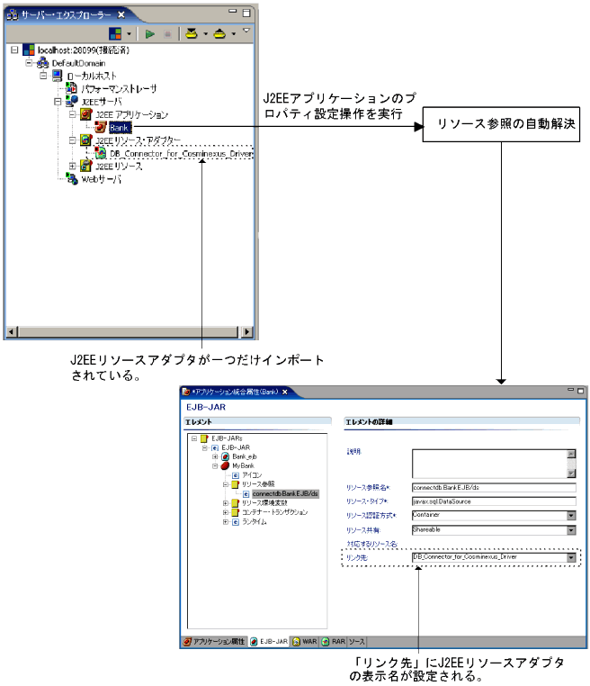Minimize the Server Explorer panel
590x686 pixels.
coord(233,11)
